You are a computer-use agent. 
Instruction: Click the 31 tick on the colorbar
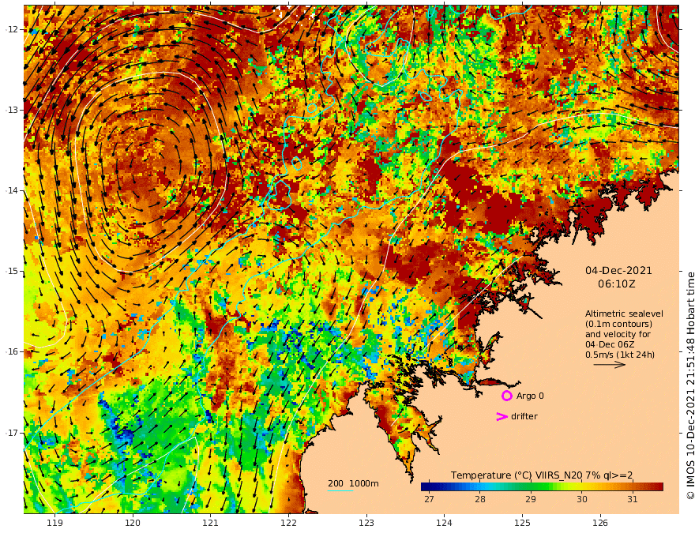click(633, 499)
